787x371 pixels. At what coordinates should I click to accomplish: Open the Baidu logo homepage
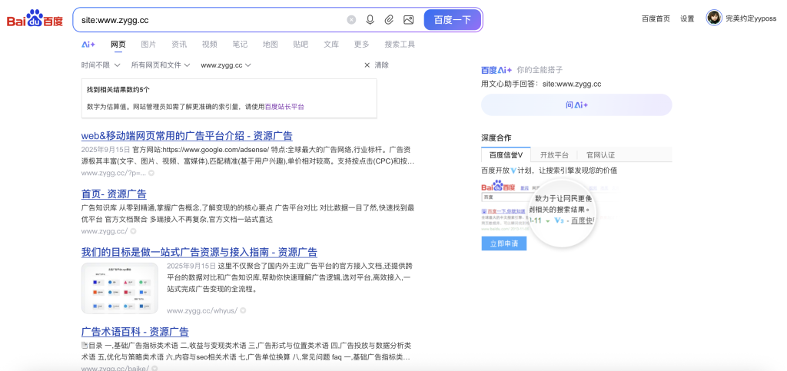[x=35, y=20]
